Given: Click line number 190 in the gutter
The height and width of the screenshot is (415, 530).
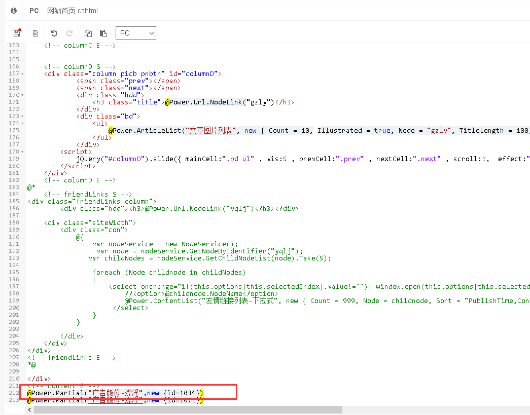Looking at the screenshot, I should 14,237.
